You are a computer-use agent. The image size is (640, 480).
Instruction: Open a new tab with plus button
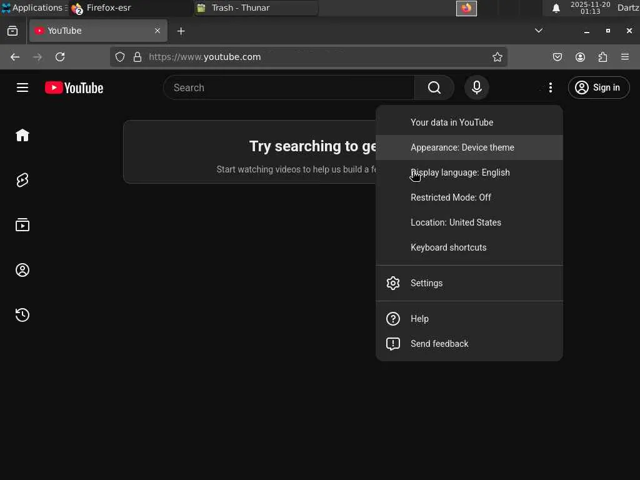point(181,31)
